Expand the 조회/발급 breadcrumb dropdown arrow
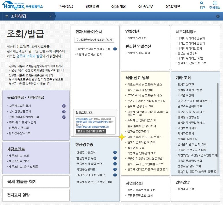The height and width of the screenshot is (205, 223). coord(50,16)
